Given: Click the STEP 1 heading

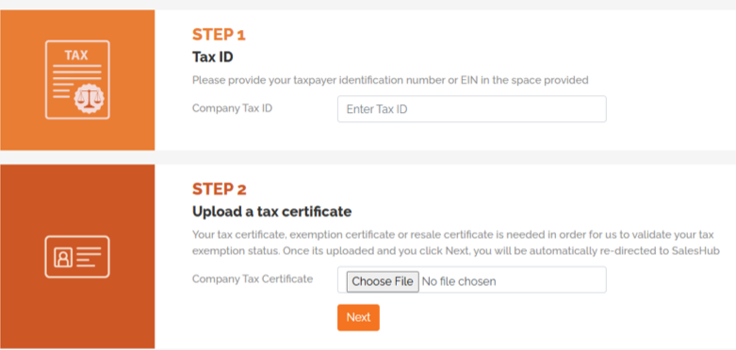Looking at the screenshot, I should tap(219, 35).
